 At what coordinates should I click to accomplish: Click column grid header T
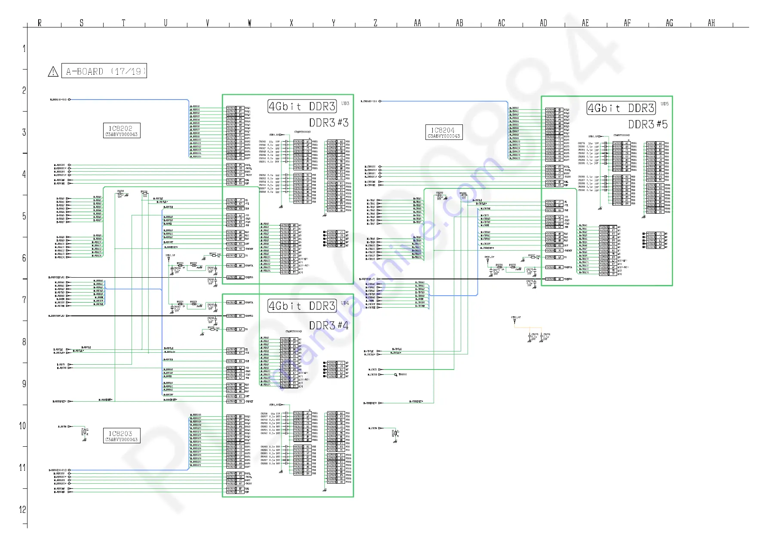point(124,23)
